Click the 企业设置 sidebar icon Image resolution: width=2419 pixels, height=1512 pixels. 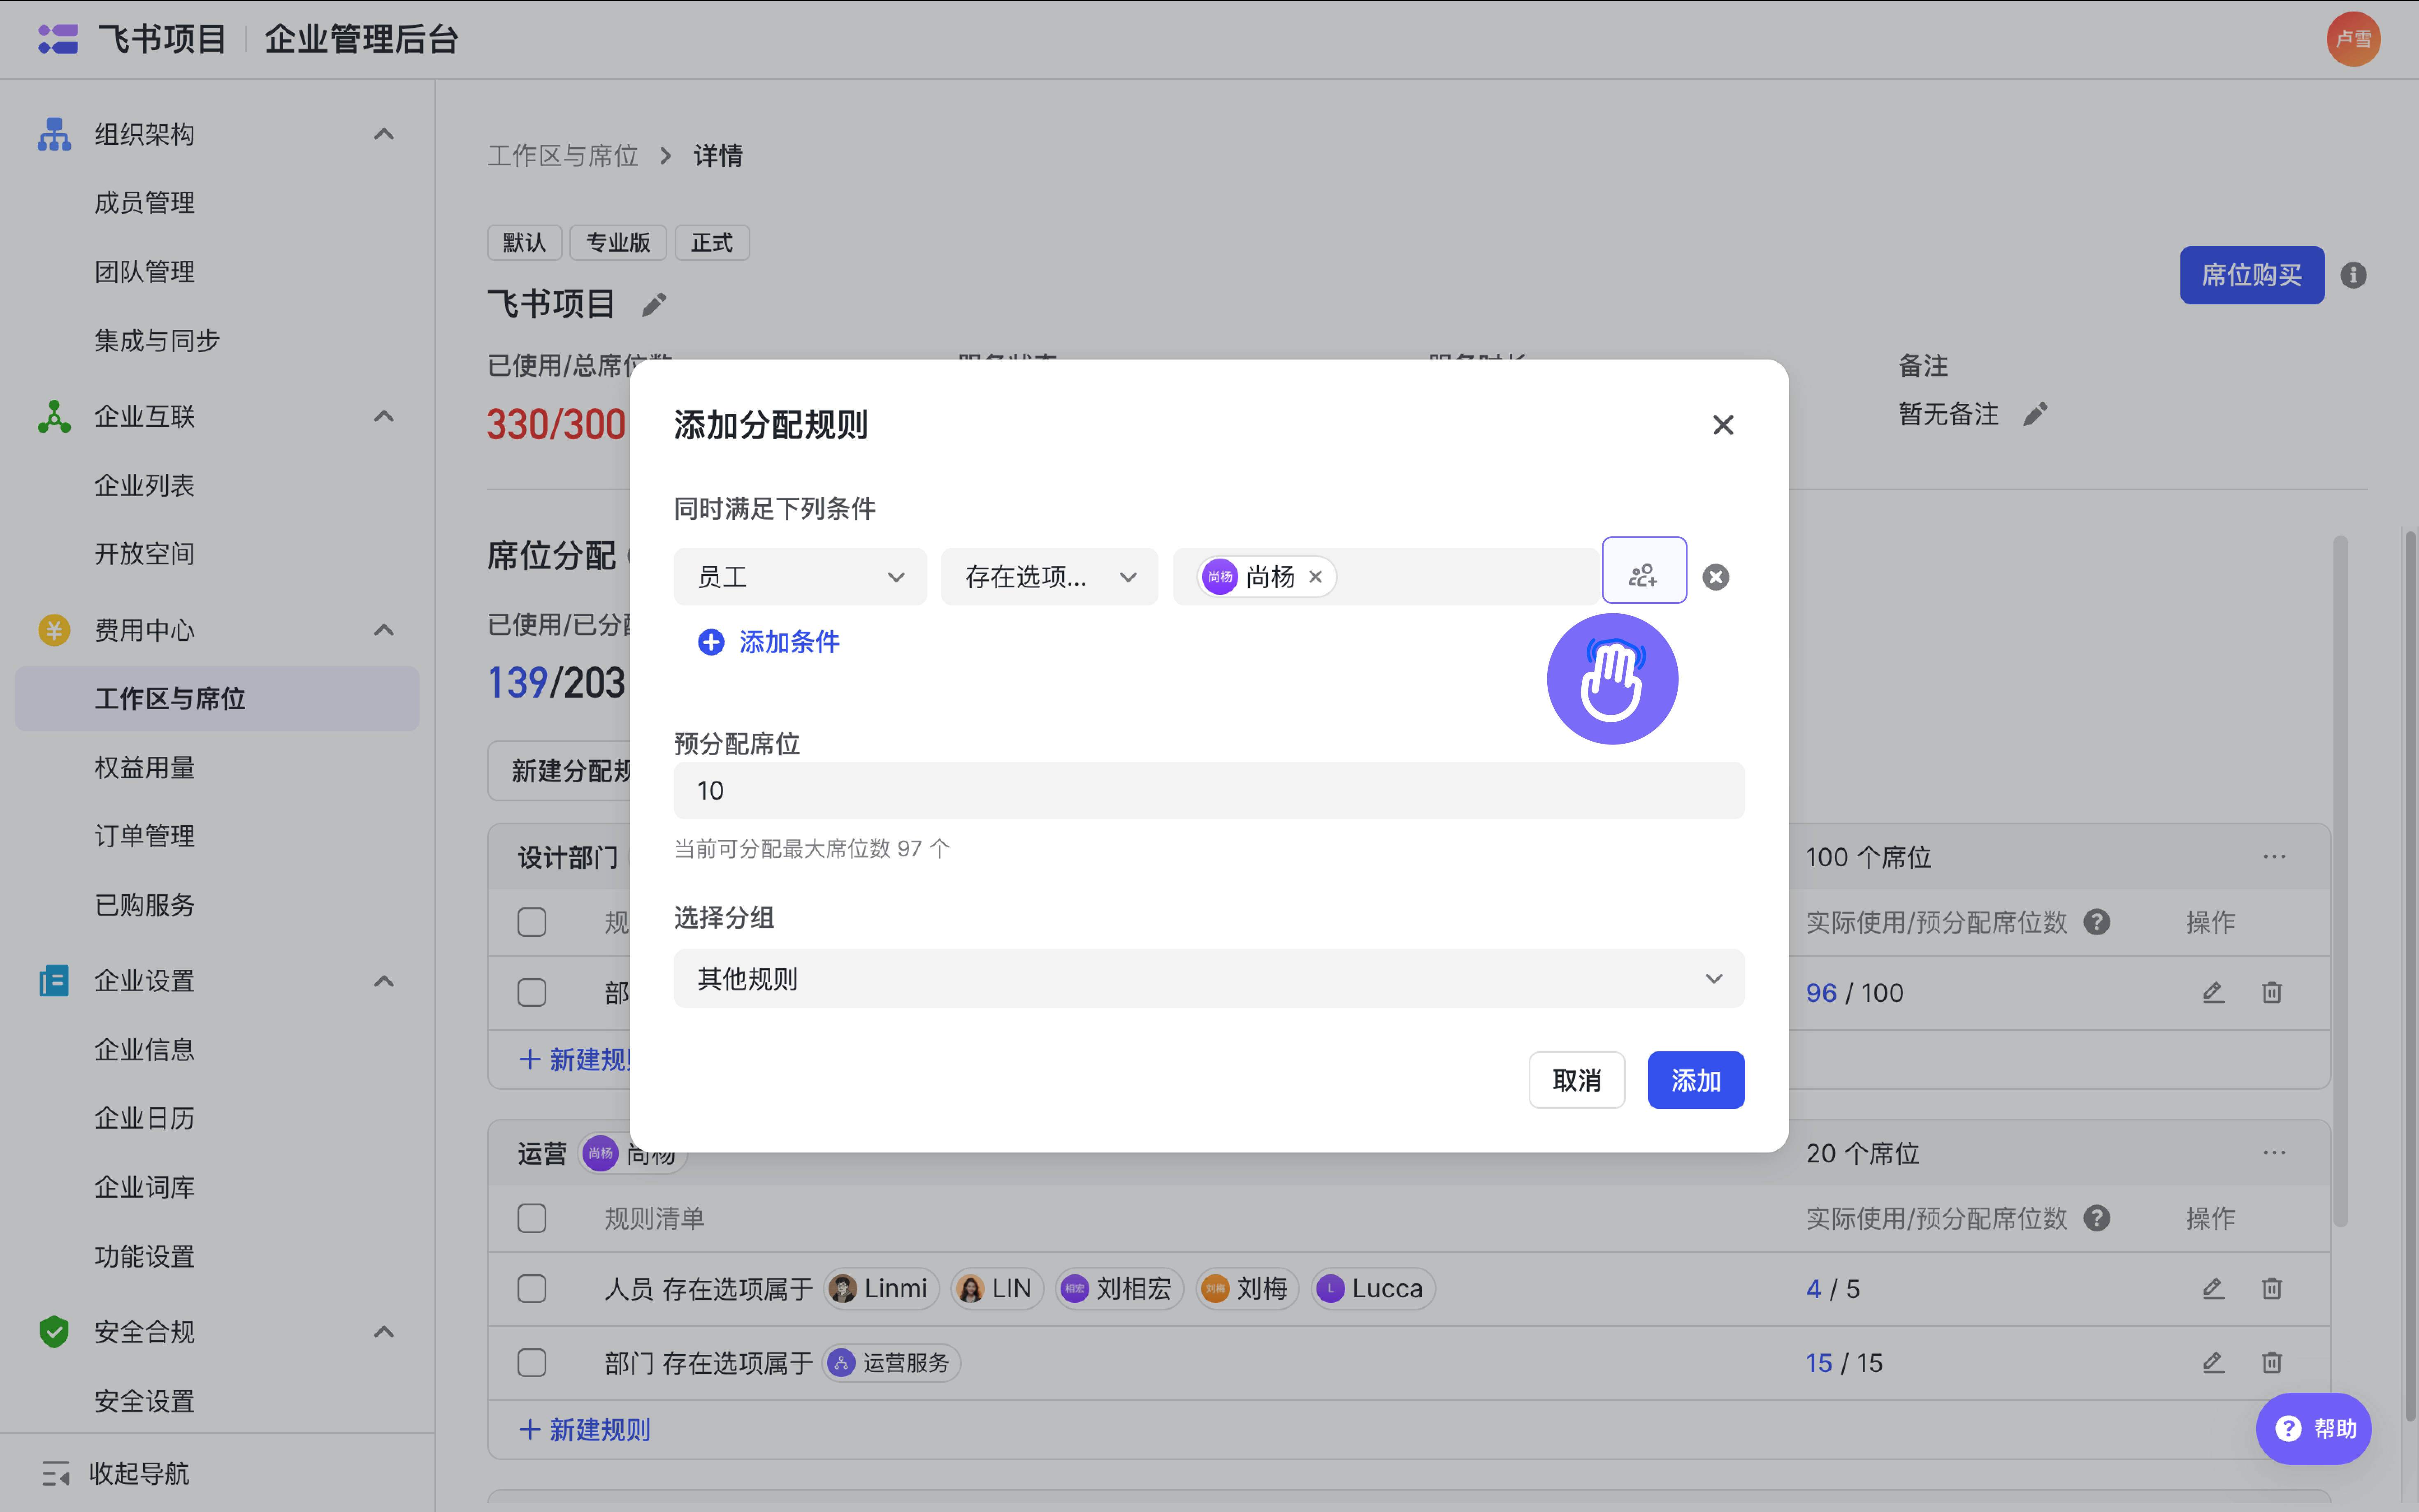pyautogui.click(x=54, y=981)
